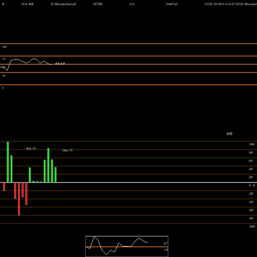Select the 968.13 price label

point(31,149)
